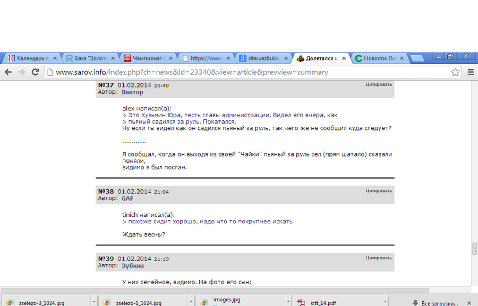
Task: Click the browser back arrow
Action: (8, 72)
